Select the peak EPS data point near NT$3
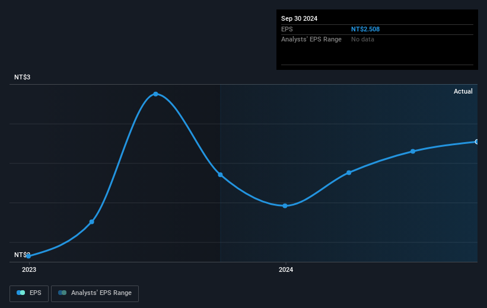Screen dimensions: 487x308 [x=155, y=94]
